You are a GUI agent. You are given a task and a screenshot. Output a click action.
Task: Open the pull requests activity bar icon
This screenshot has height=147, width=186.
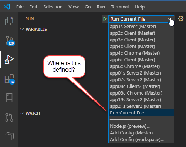pyautogui.click(x=9, y=117)
